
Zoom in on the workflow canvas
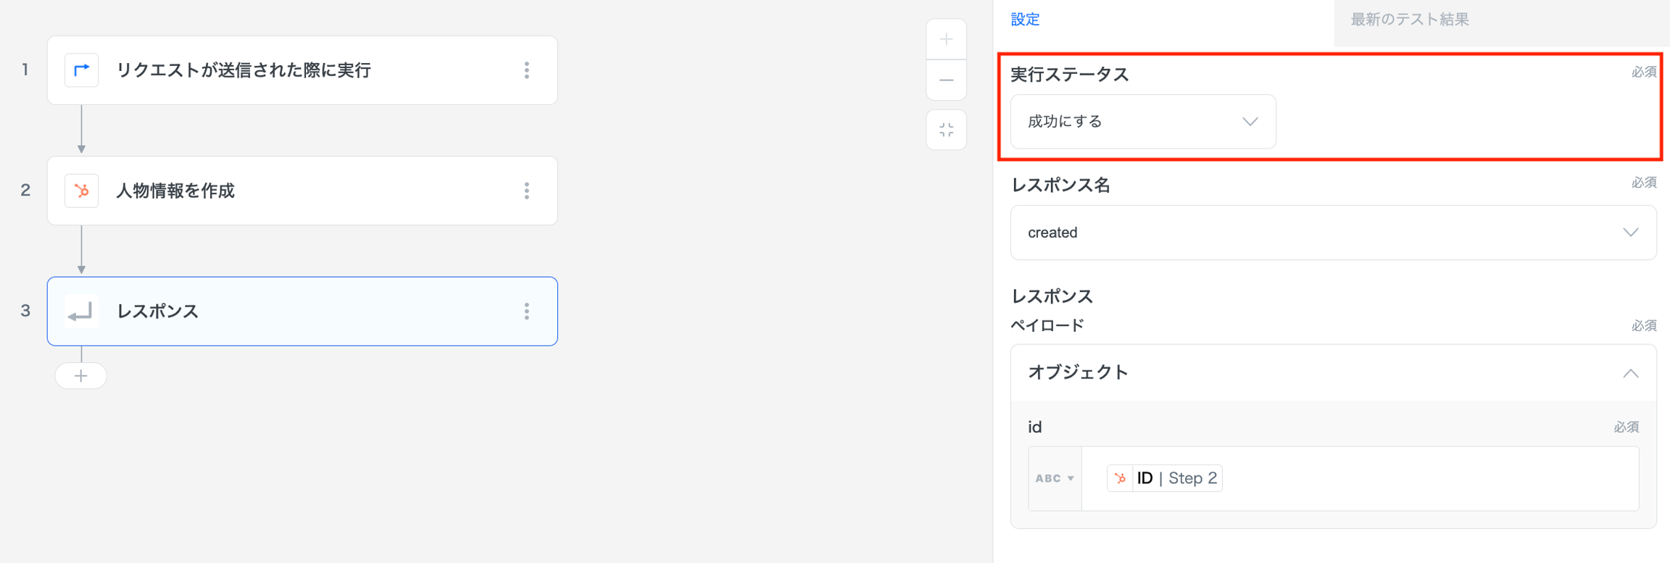coord(946,40)
